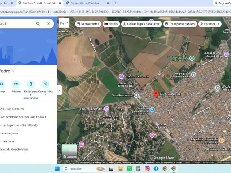
Task: Open the map view dropdown arrow
Action: 67,23
